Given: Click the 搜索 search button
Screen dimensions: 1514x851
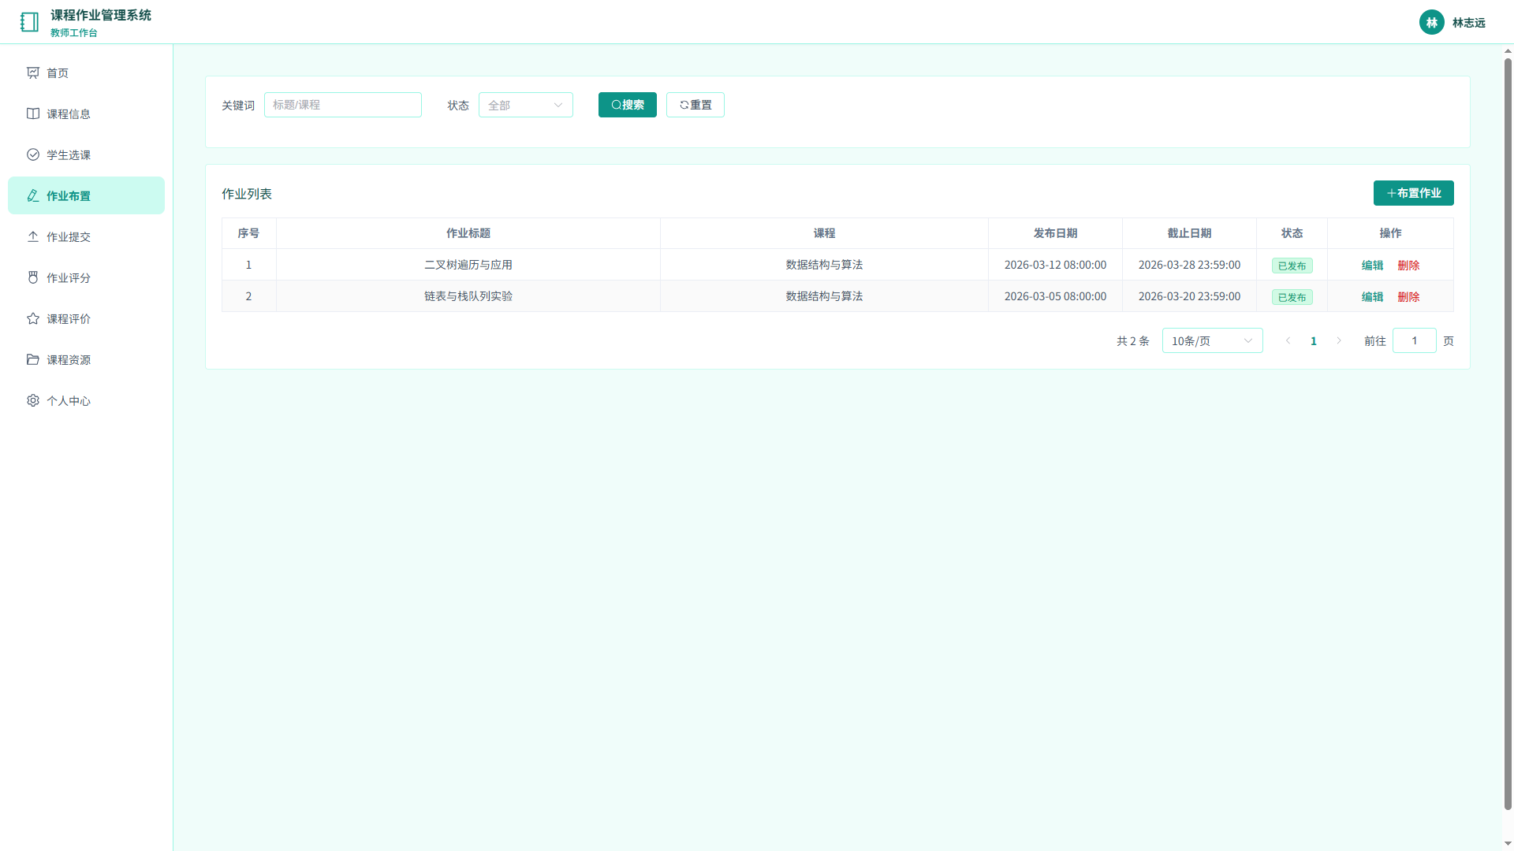Looking at the screenshot, I should [628, 105].
